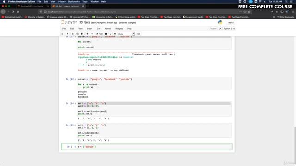Open the Other Bookmarks folder
Image resolution: width=296 pixels, height=166 pixels.
click(x=285, y=17)
